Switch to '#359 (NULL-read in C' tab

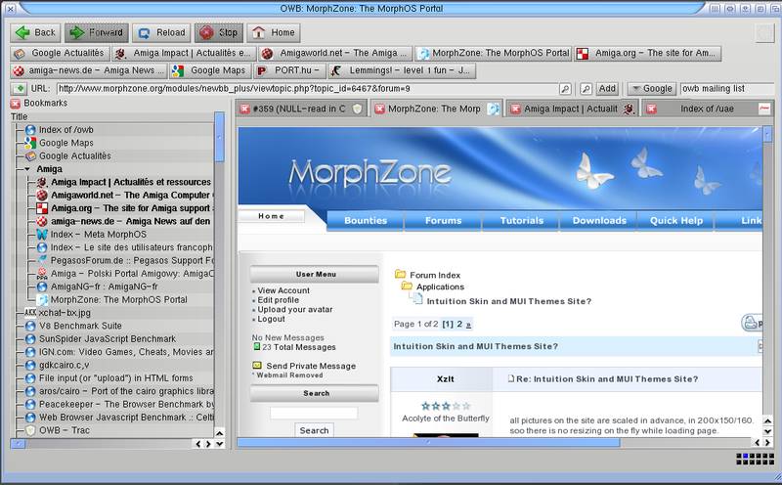tap(299, 109)
